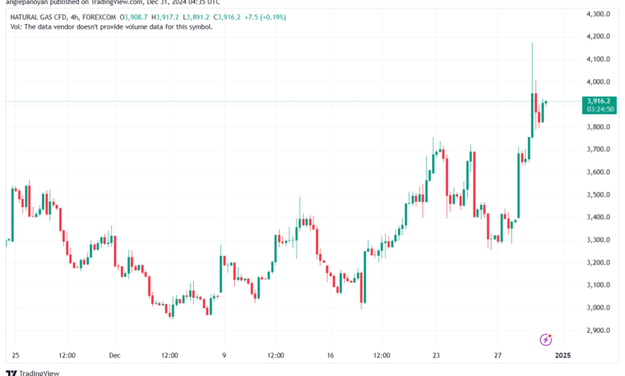Click the 16 date label on time axis
Viewport: 625px width, 376px height.
[x=330, y=355]
